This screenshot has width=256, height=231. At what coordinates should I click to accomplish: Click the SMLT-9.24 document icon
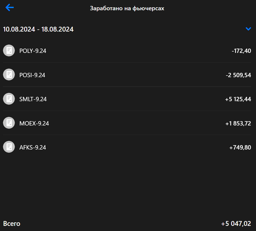[9, 99]
